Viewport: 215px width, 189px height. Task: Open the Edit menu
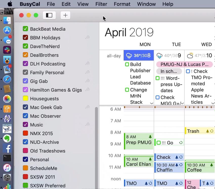pyautogui.click(x=66, y=4)
